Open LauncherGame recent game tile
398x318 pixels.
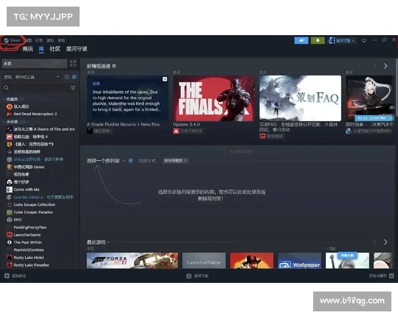[x=204, y=260]
